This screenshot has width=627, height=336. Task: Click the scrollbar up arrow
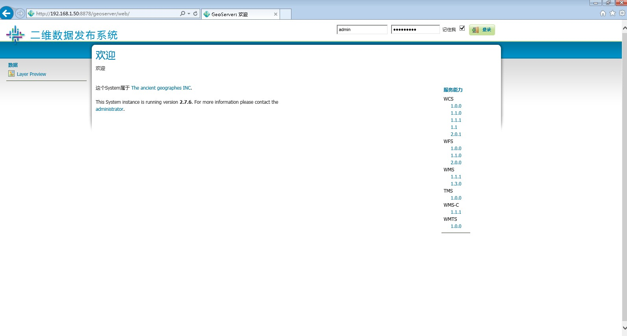(624, 28)
